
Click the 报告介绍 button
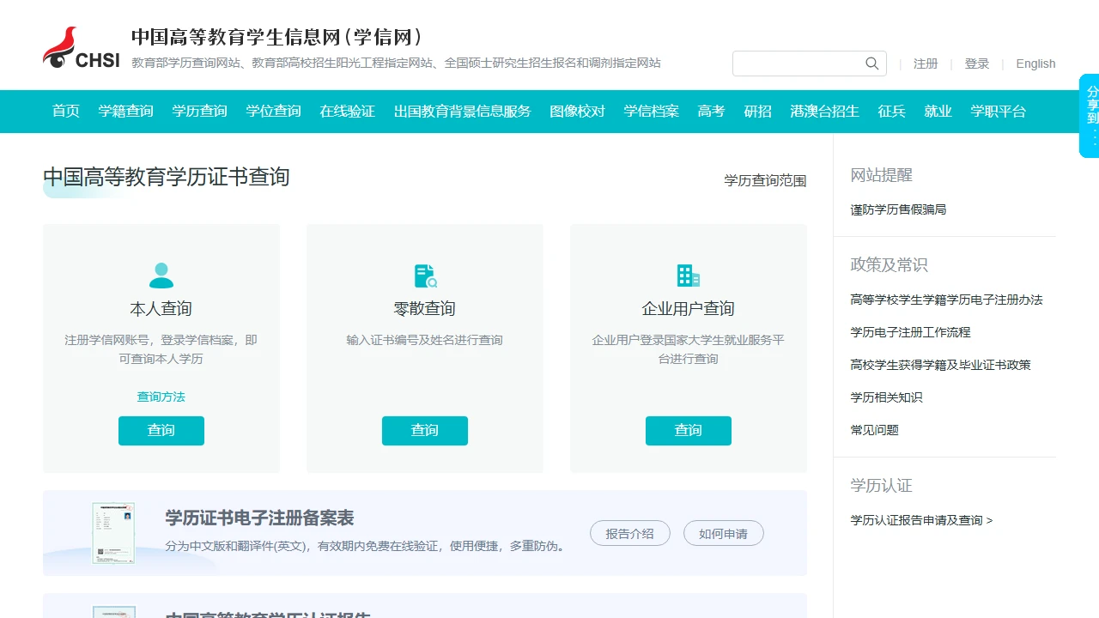click(x=629, y=532)
